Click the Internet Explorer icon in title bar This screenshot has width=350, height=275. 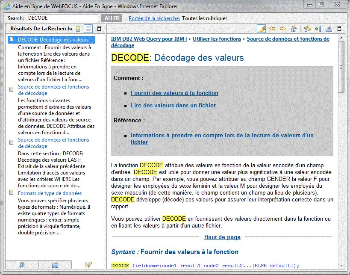[7, 6]
